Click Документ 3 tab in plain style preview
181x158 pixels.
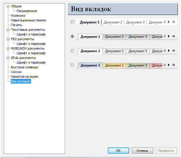pyautogui.click(x=135, y=22)
